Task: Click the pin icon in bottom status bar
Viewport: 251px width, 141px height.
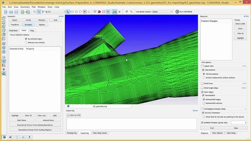Action: coord(29,137)
